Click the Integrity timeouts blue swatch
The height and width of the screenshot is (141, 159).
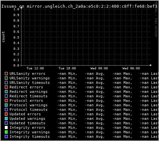6,137
